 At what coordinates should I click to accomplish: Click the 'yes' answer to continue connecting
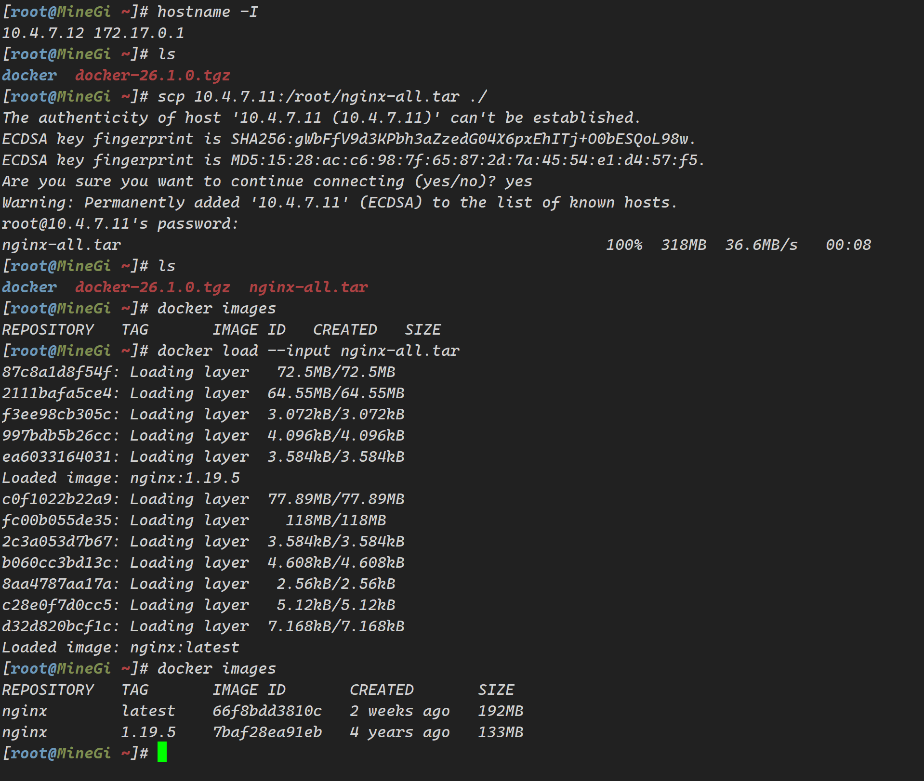click(518, 181)
